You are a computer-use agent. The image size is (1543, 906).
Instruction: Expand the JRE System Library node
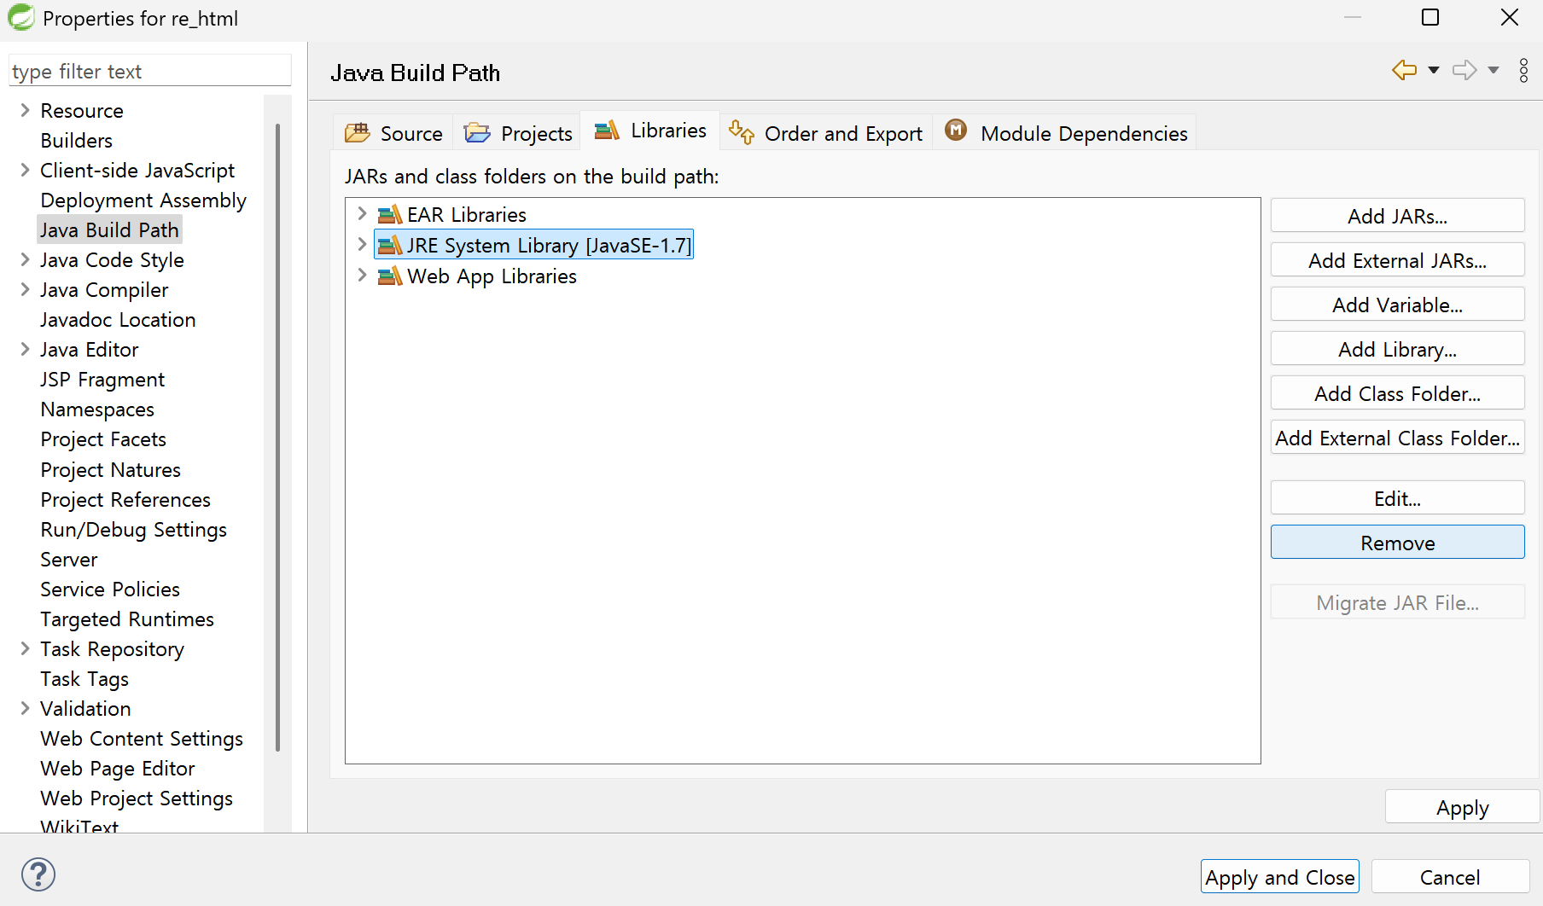coord(362,244)
